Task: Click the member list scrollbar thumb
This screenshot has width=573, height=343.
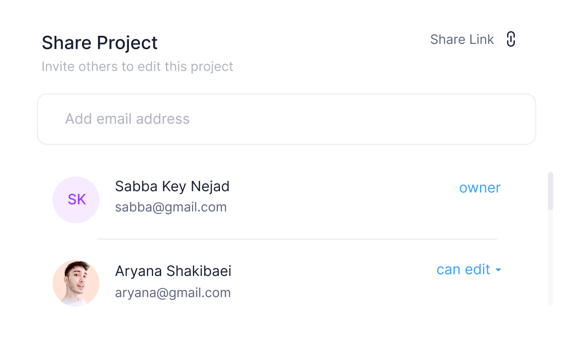Action: (x=551, y=191)
